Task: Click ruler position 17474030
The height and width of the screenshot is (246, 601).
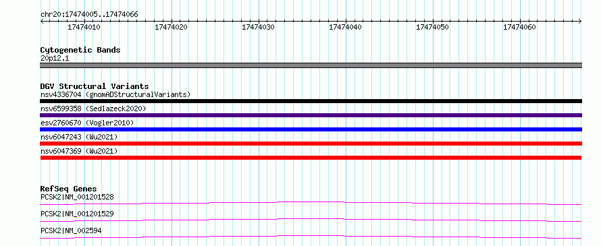Action: point(259,27)
